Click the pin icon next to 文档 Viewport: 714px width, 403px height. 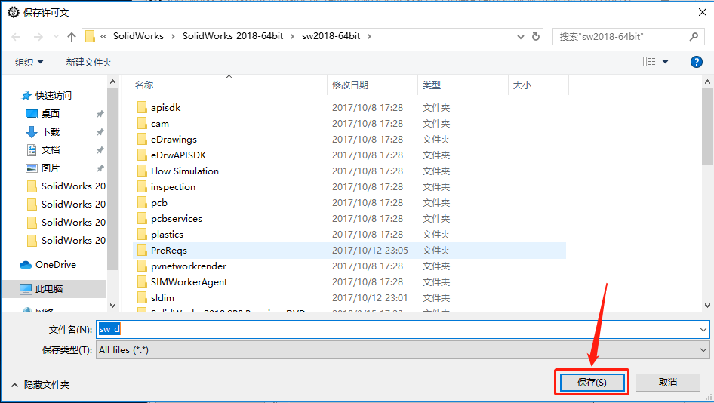[100, 150]
